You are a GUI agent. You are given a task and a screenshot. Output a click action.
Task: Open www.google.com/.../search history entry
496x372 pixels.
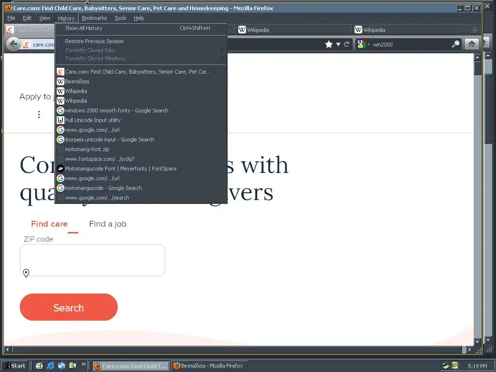[x=141, y=198]
